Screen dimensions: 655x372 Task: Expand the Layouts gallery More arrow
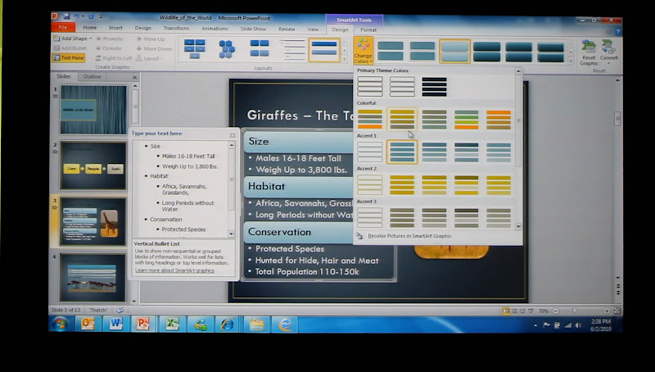coord(345,60)
